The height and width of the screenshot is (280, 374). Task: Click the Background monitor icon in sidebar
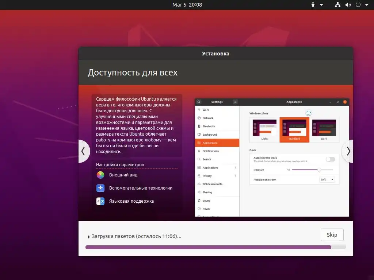(x=199, y=135)
